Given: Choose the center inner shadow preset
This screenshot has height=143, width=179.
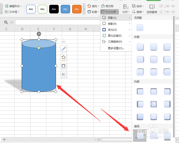Looking at the screenshot, I should pos(154,104).
